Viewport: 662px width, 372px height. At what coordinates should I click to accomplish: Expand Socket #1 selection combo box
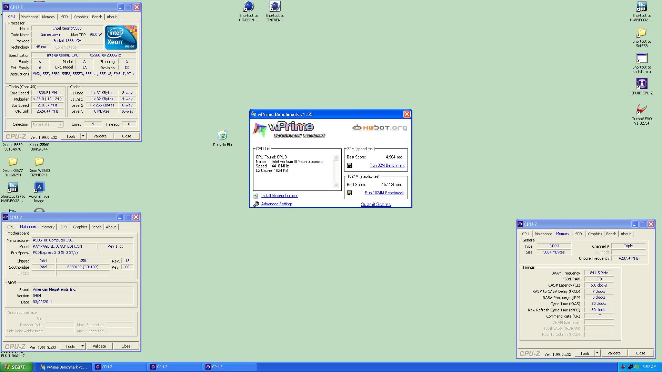click(47, 125)
